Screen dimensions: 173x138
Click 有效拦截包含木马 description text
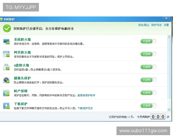(44, 57)
